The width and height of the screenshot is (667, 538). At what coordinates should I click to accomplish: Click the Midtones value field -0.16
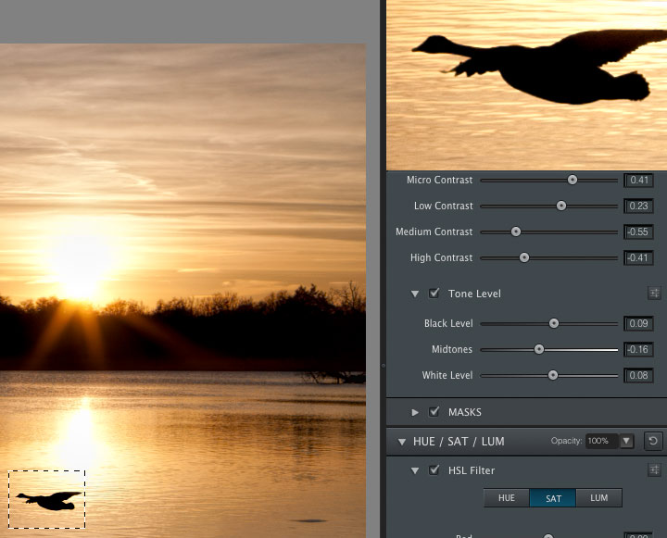click(638, 350)
